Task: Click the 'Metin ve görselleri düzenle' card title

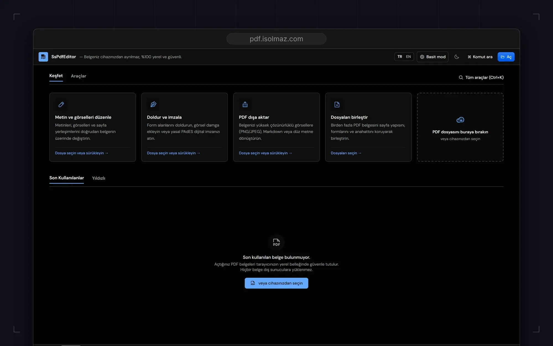Action: pyautogui.click(x=83, y=117)
